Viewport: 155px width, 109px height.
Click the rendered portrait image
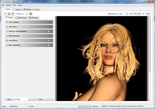tap(102, 59)
